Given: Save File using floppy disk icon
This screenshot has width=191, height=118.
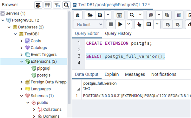Looking at the screenshot, I should point(100,15).
